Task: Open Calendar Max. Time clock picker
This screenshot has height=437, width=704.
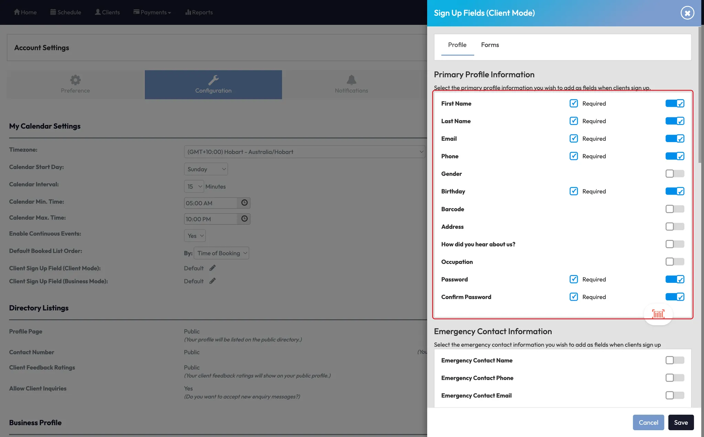Action: [x=244, y=219]
